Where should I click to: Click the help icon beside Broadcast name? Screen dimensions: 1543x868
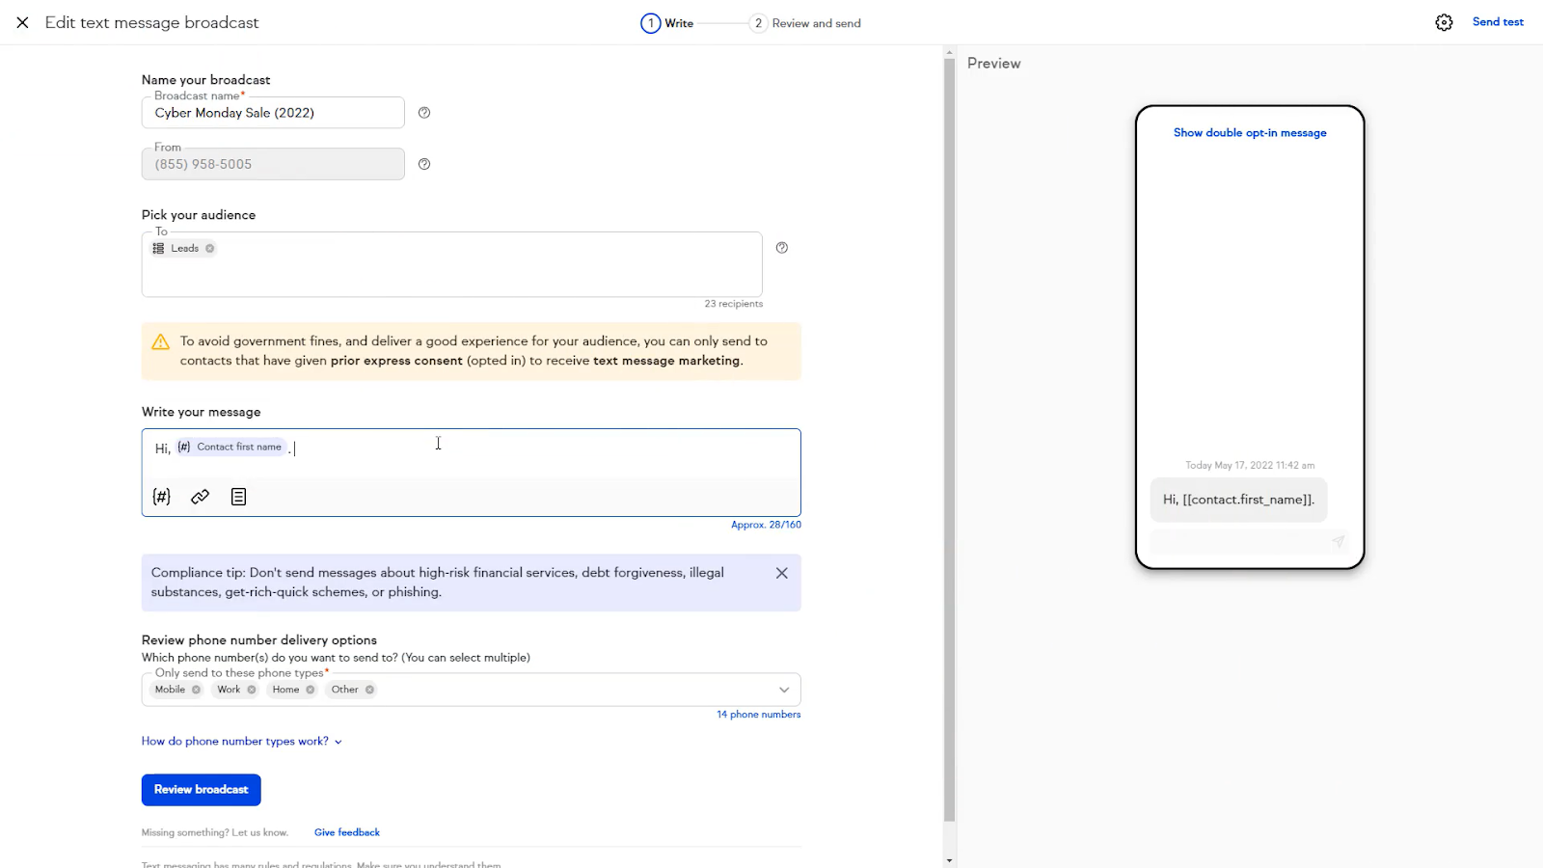[x=423, y=112]
